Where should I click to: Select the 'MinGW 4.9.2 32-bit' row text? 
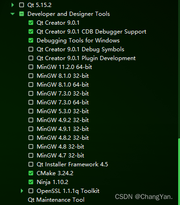click(63, 120)
